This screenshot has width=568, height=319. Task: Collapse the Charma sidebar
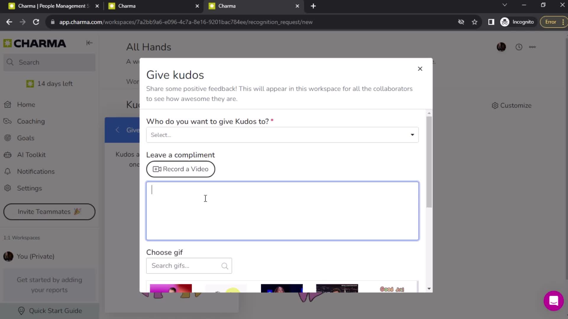(89, 43)
